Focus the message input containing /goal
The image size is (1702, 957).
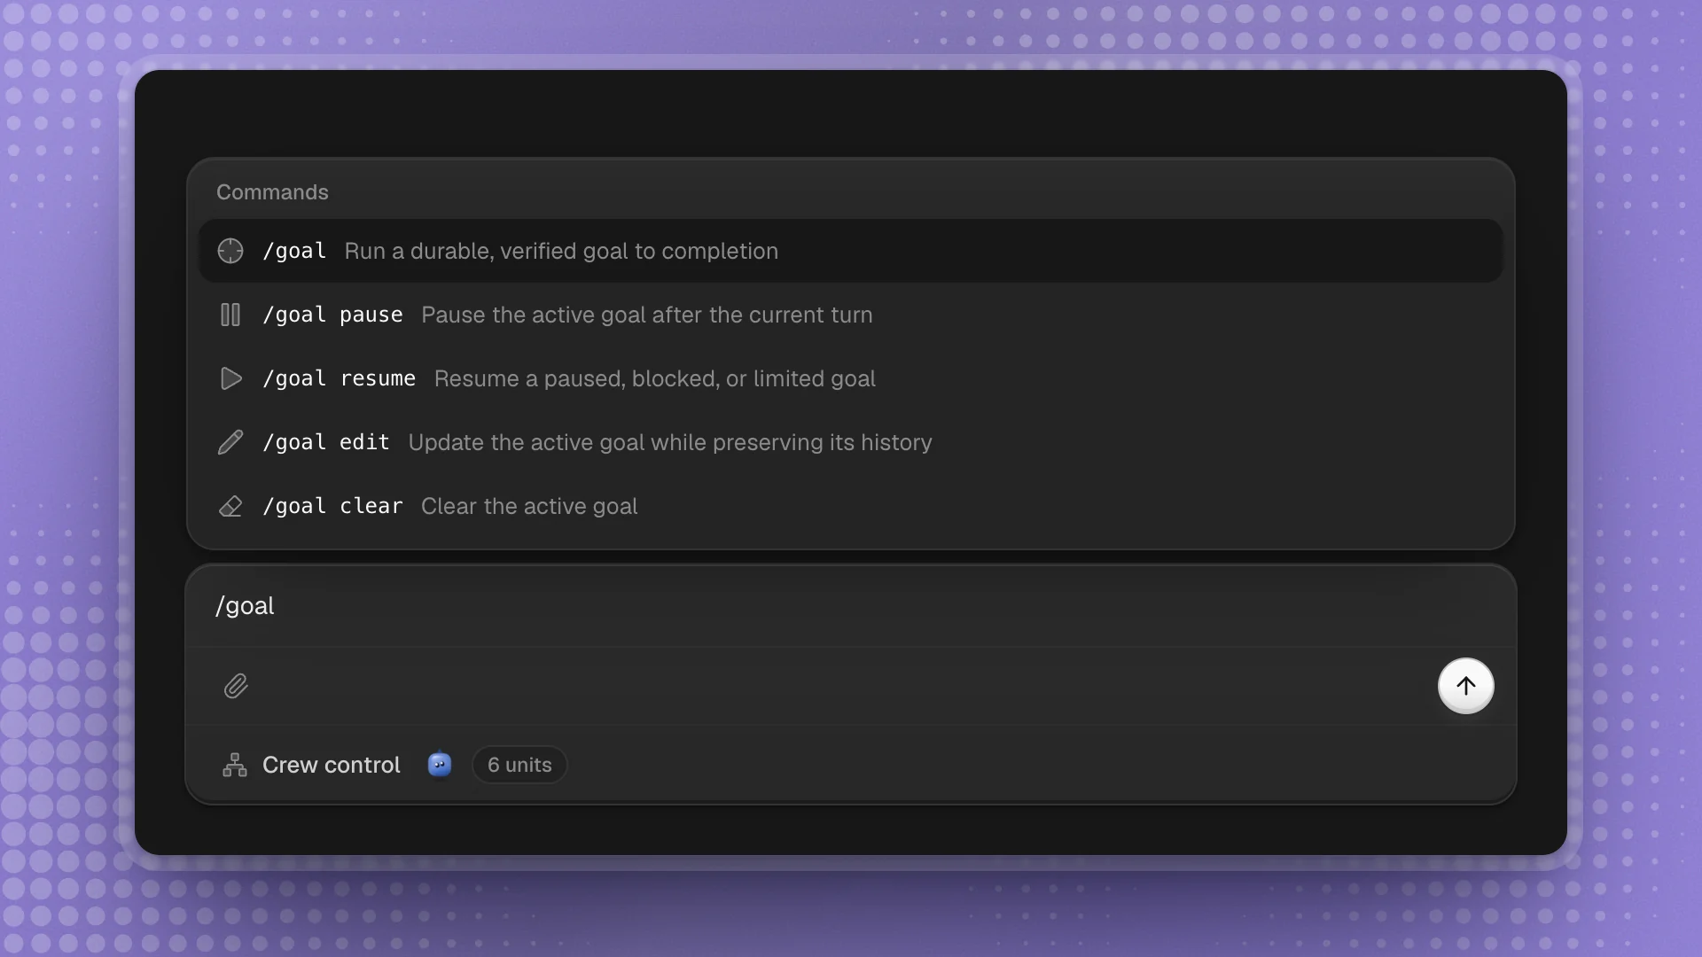tap(851, 606)
